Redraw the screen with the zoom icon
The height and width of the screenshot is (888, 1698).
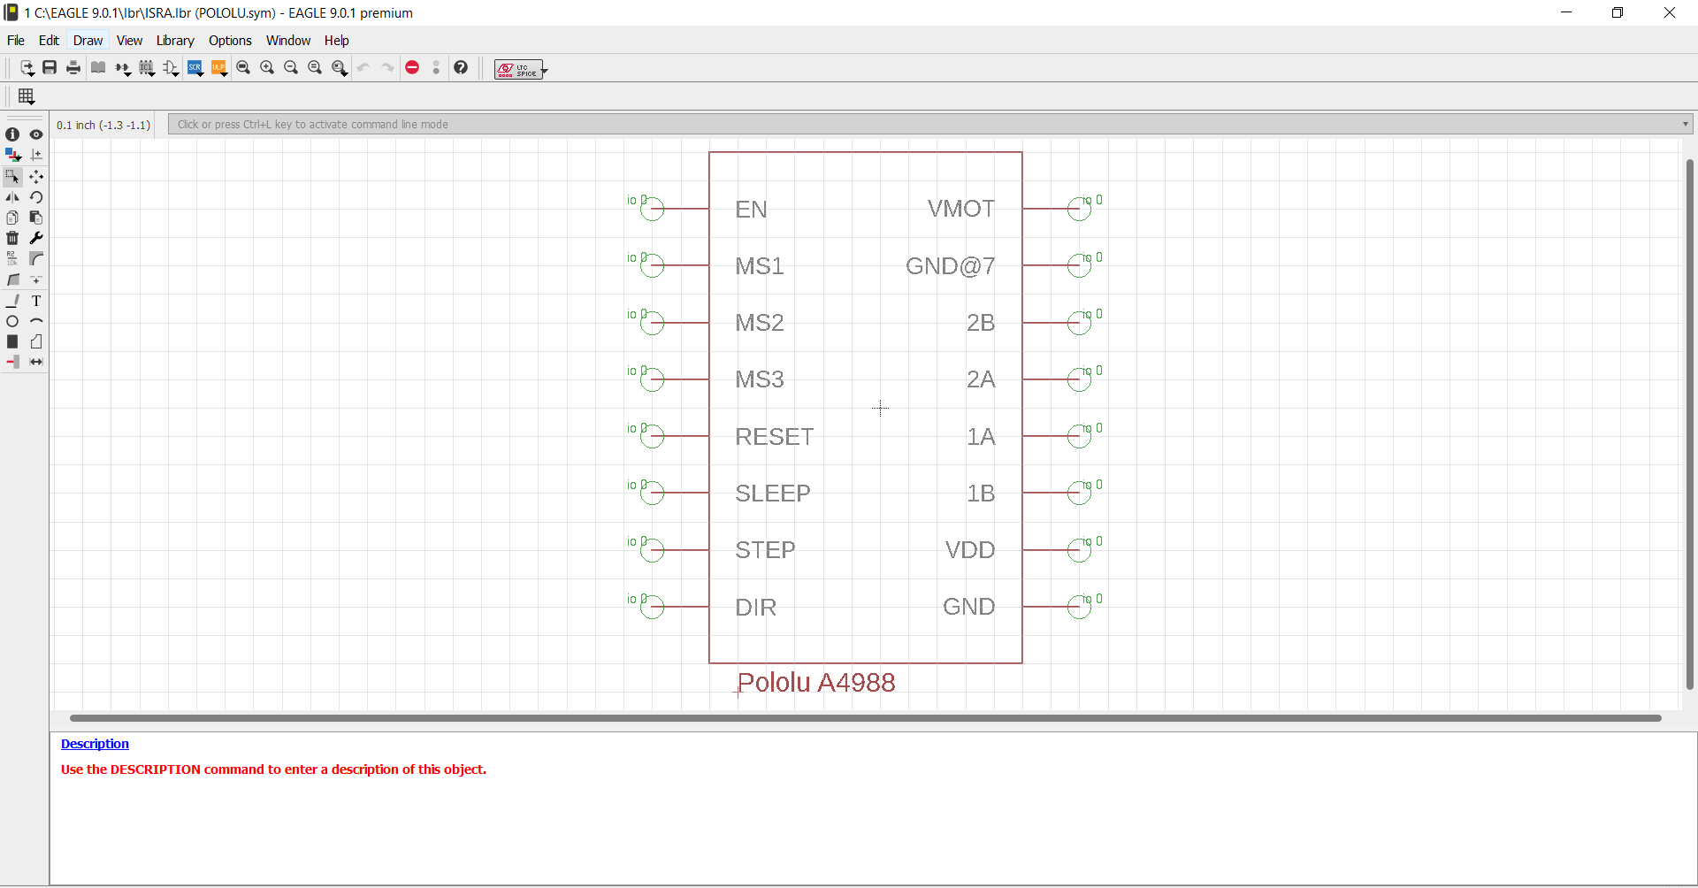pyautogui.click(x=315, y=67)
